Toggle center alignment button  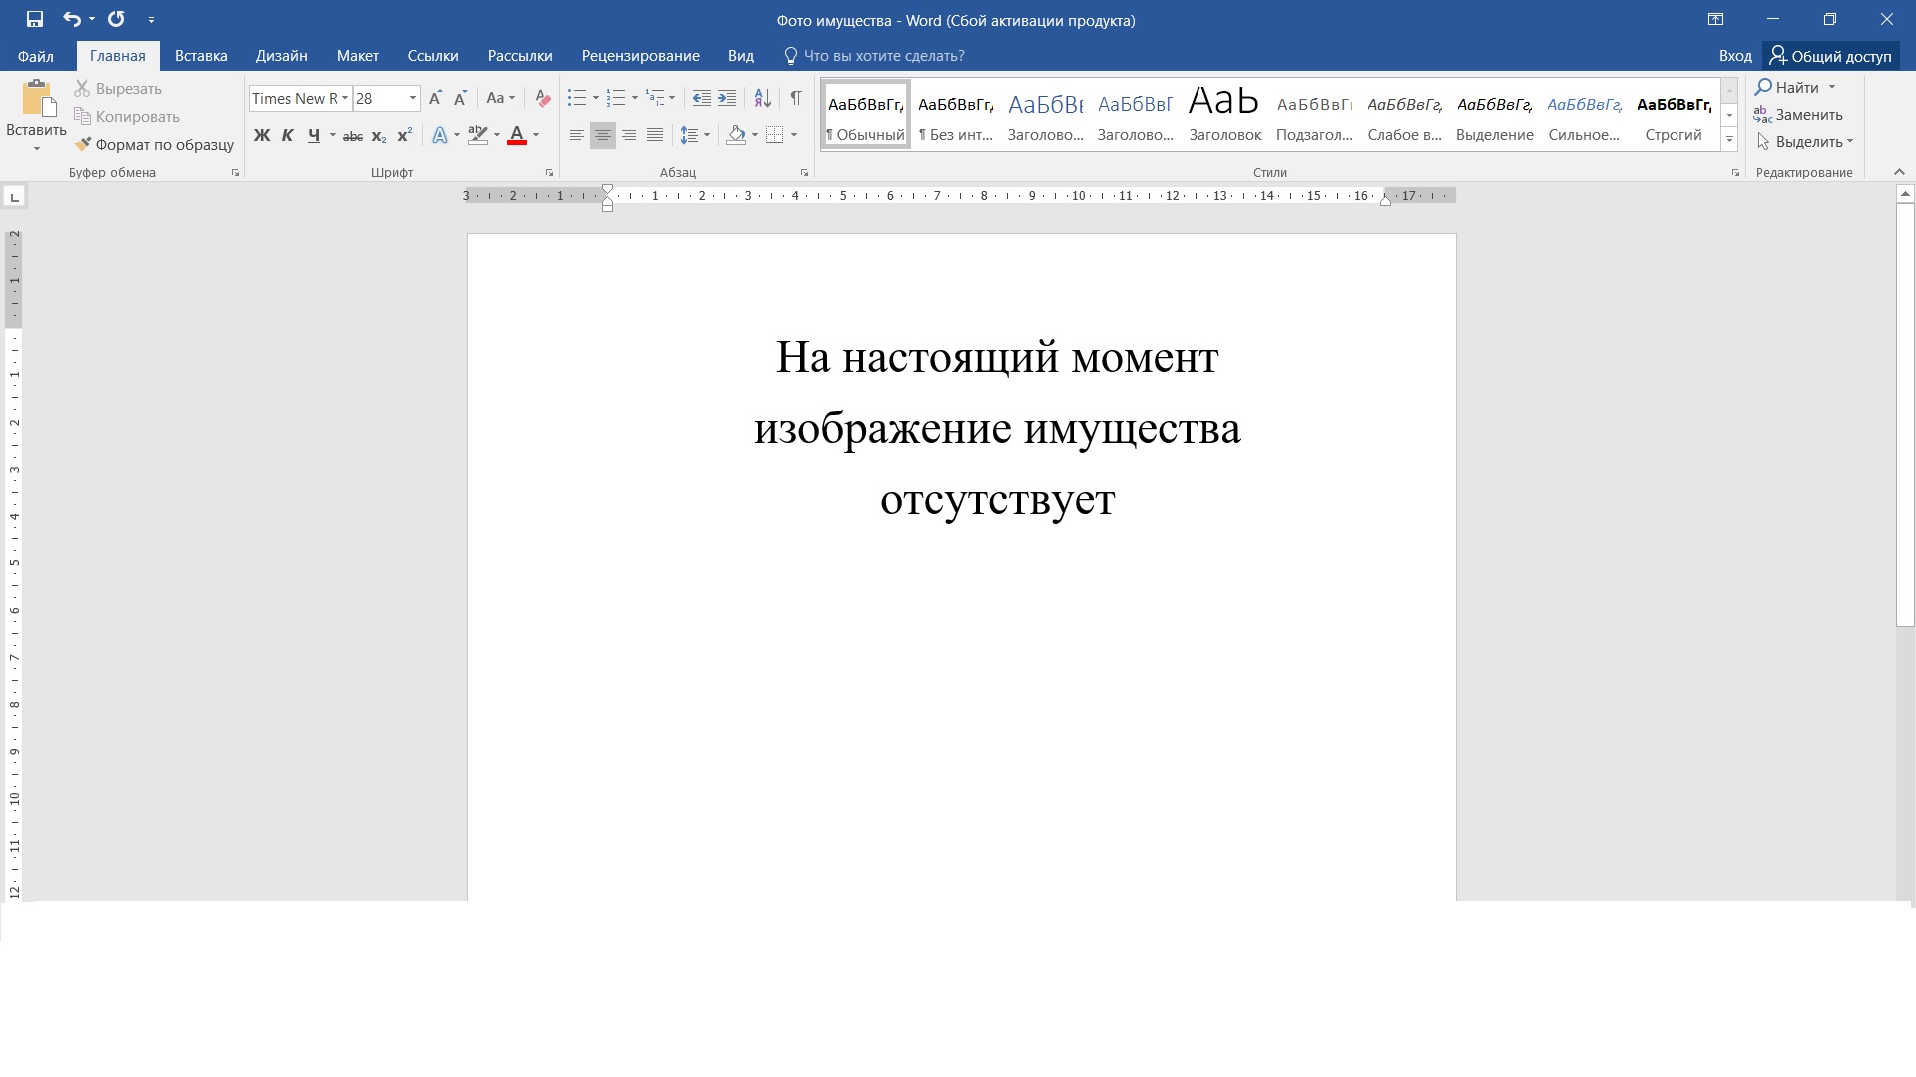[603, 135]
